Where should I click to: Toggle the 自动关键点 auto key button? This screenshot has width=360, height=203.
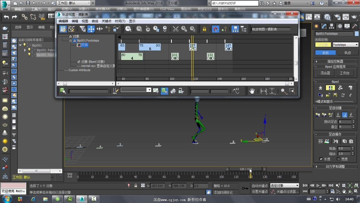260,186
